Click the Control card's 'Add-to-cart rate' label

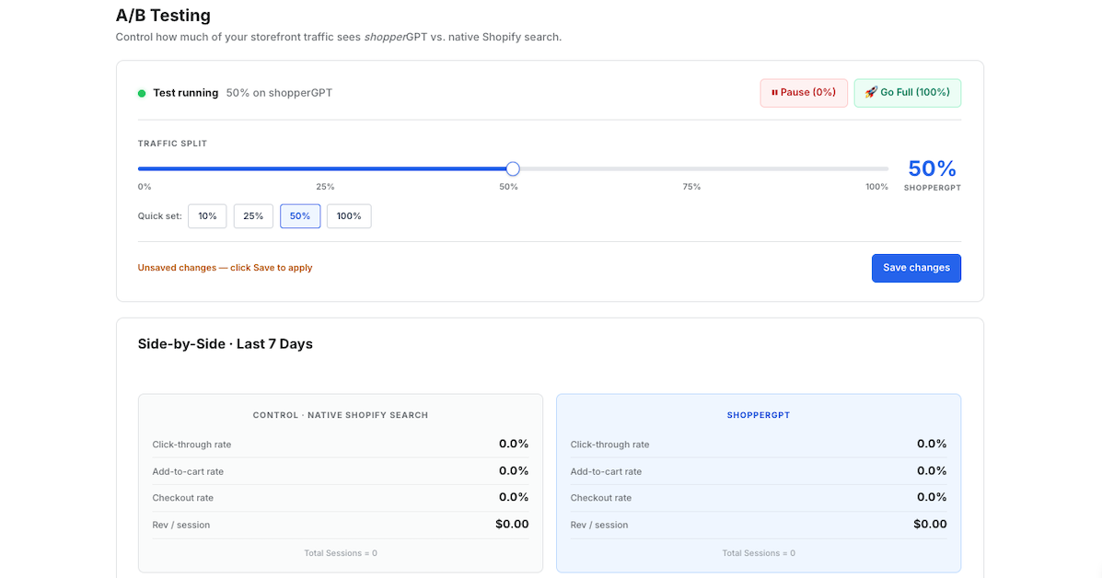[188, 471]
